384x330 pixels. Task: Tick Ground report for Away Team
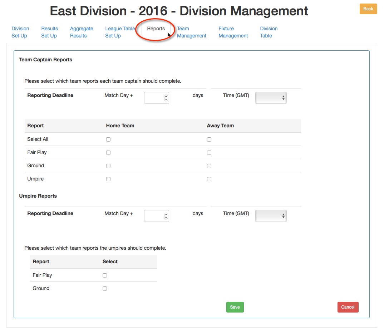pos(209,166)
